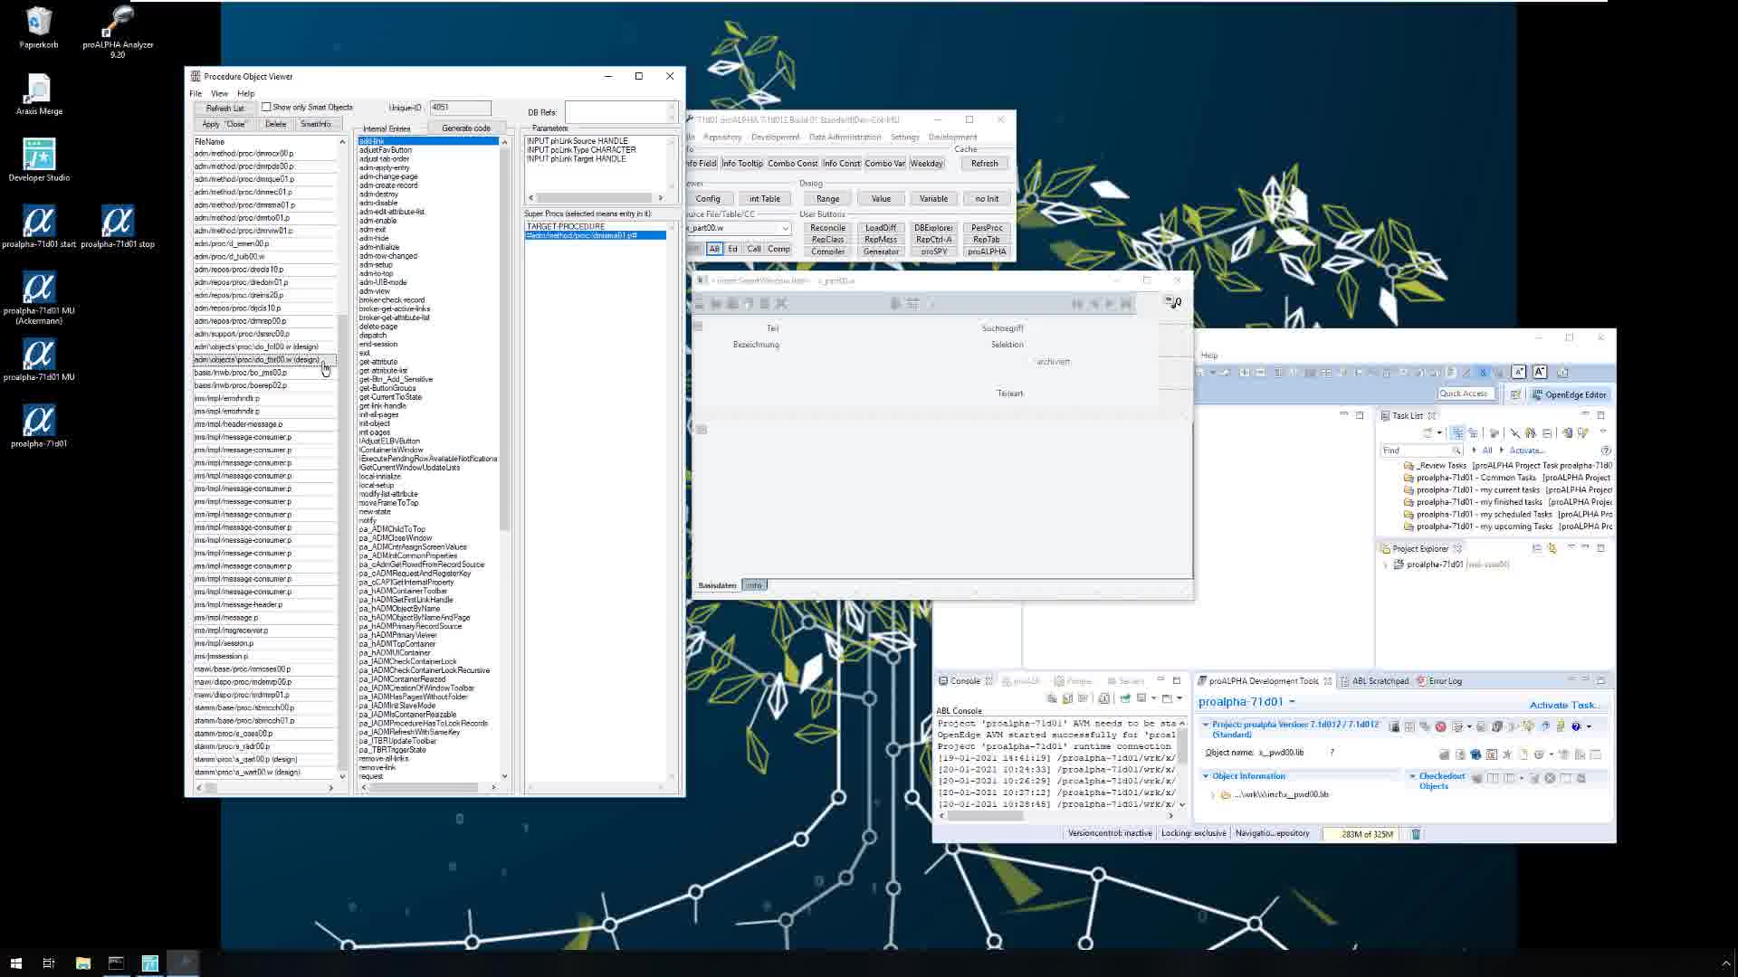Click Link with Editor icon in Project Explorer

click(1552, 548)
